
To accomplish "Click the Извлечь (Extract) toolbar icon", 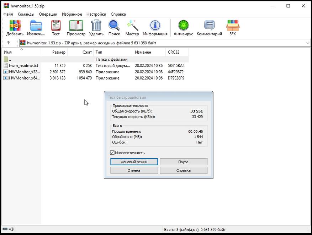I will tap(36, 26).
